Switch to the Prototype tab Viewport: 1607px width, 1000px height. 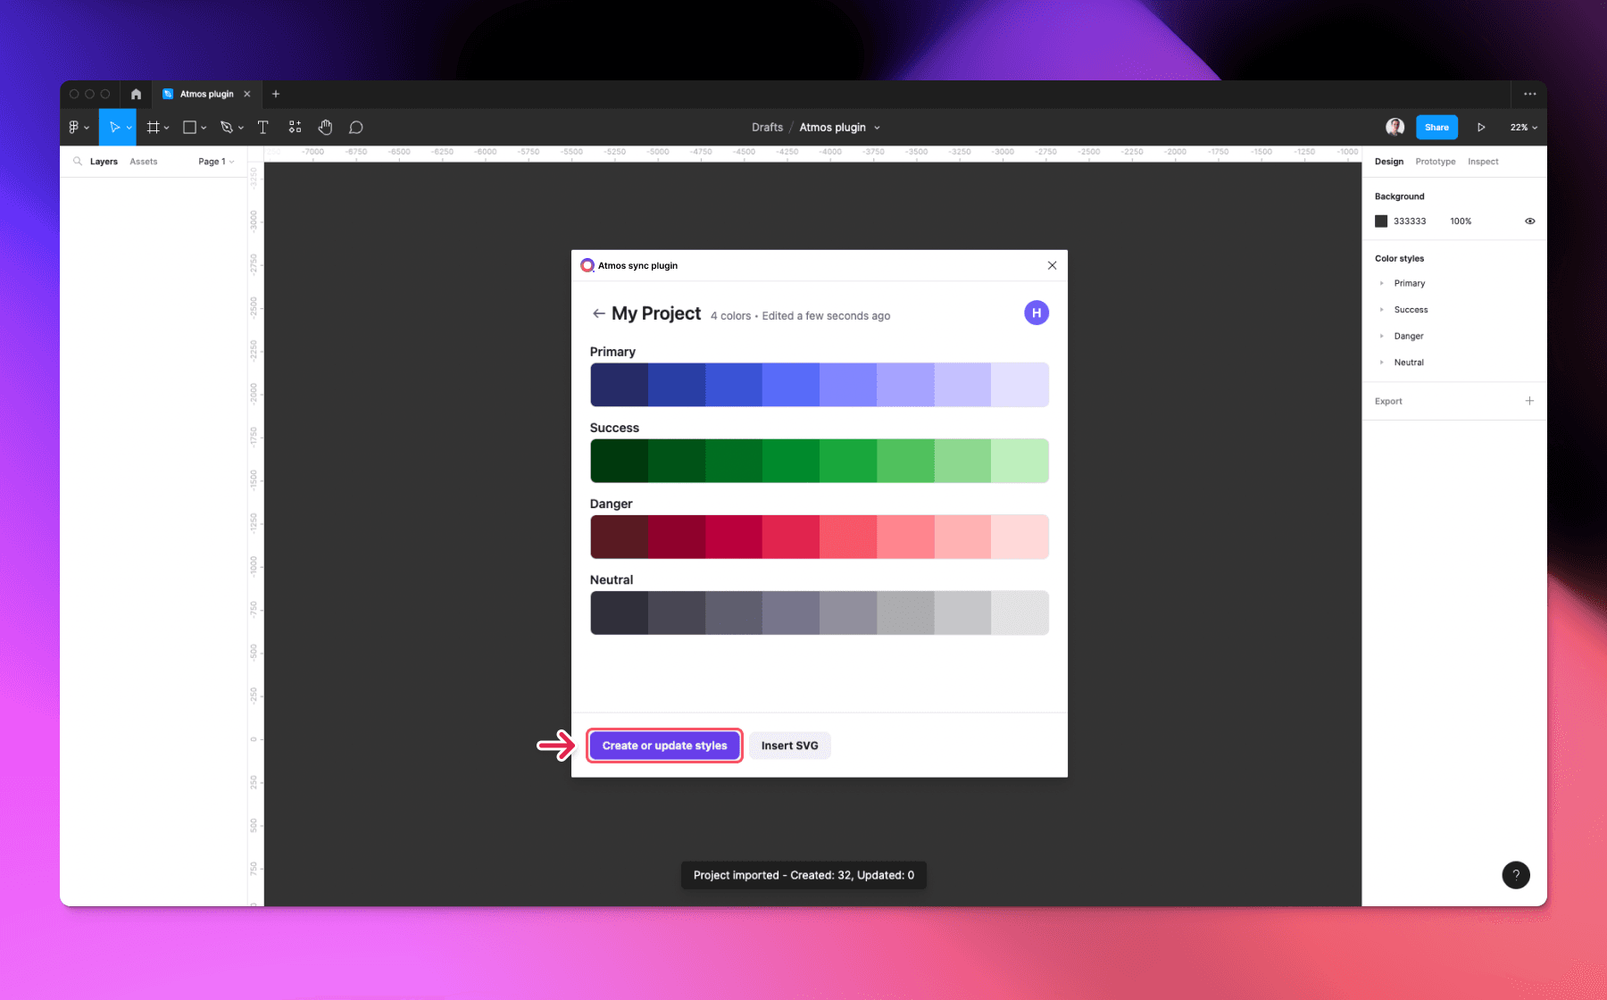coord(1435,161)
